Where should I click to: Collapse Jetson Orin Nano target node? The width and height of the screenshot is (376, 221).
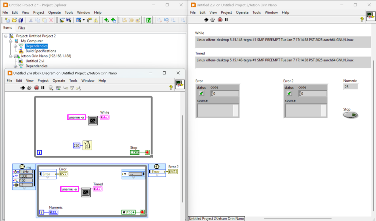pos(11,56)
